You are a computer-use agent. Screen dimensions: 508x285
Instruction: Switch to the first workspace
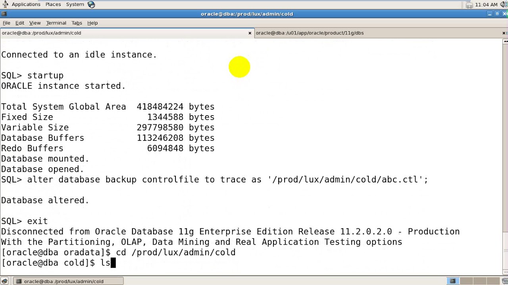pyautogui.click(x=453, y=281)
